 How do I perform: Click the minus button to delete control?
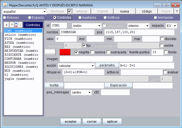click(x=20, y=25)
